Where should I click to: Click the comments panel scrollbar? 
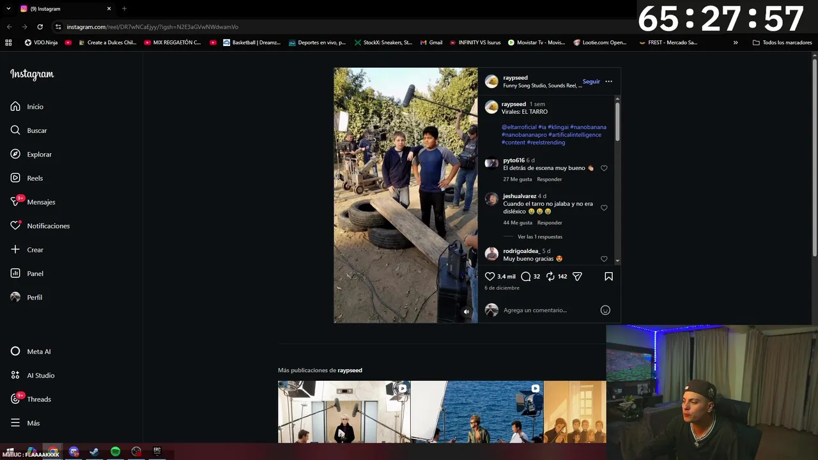coord(617,121)
